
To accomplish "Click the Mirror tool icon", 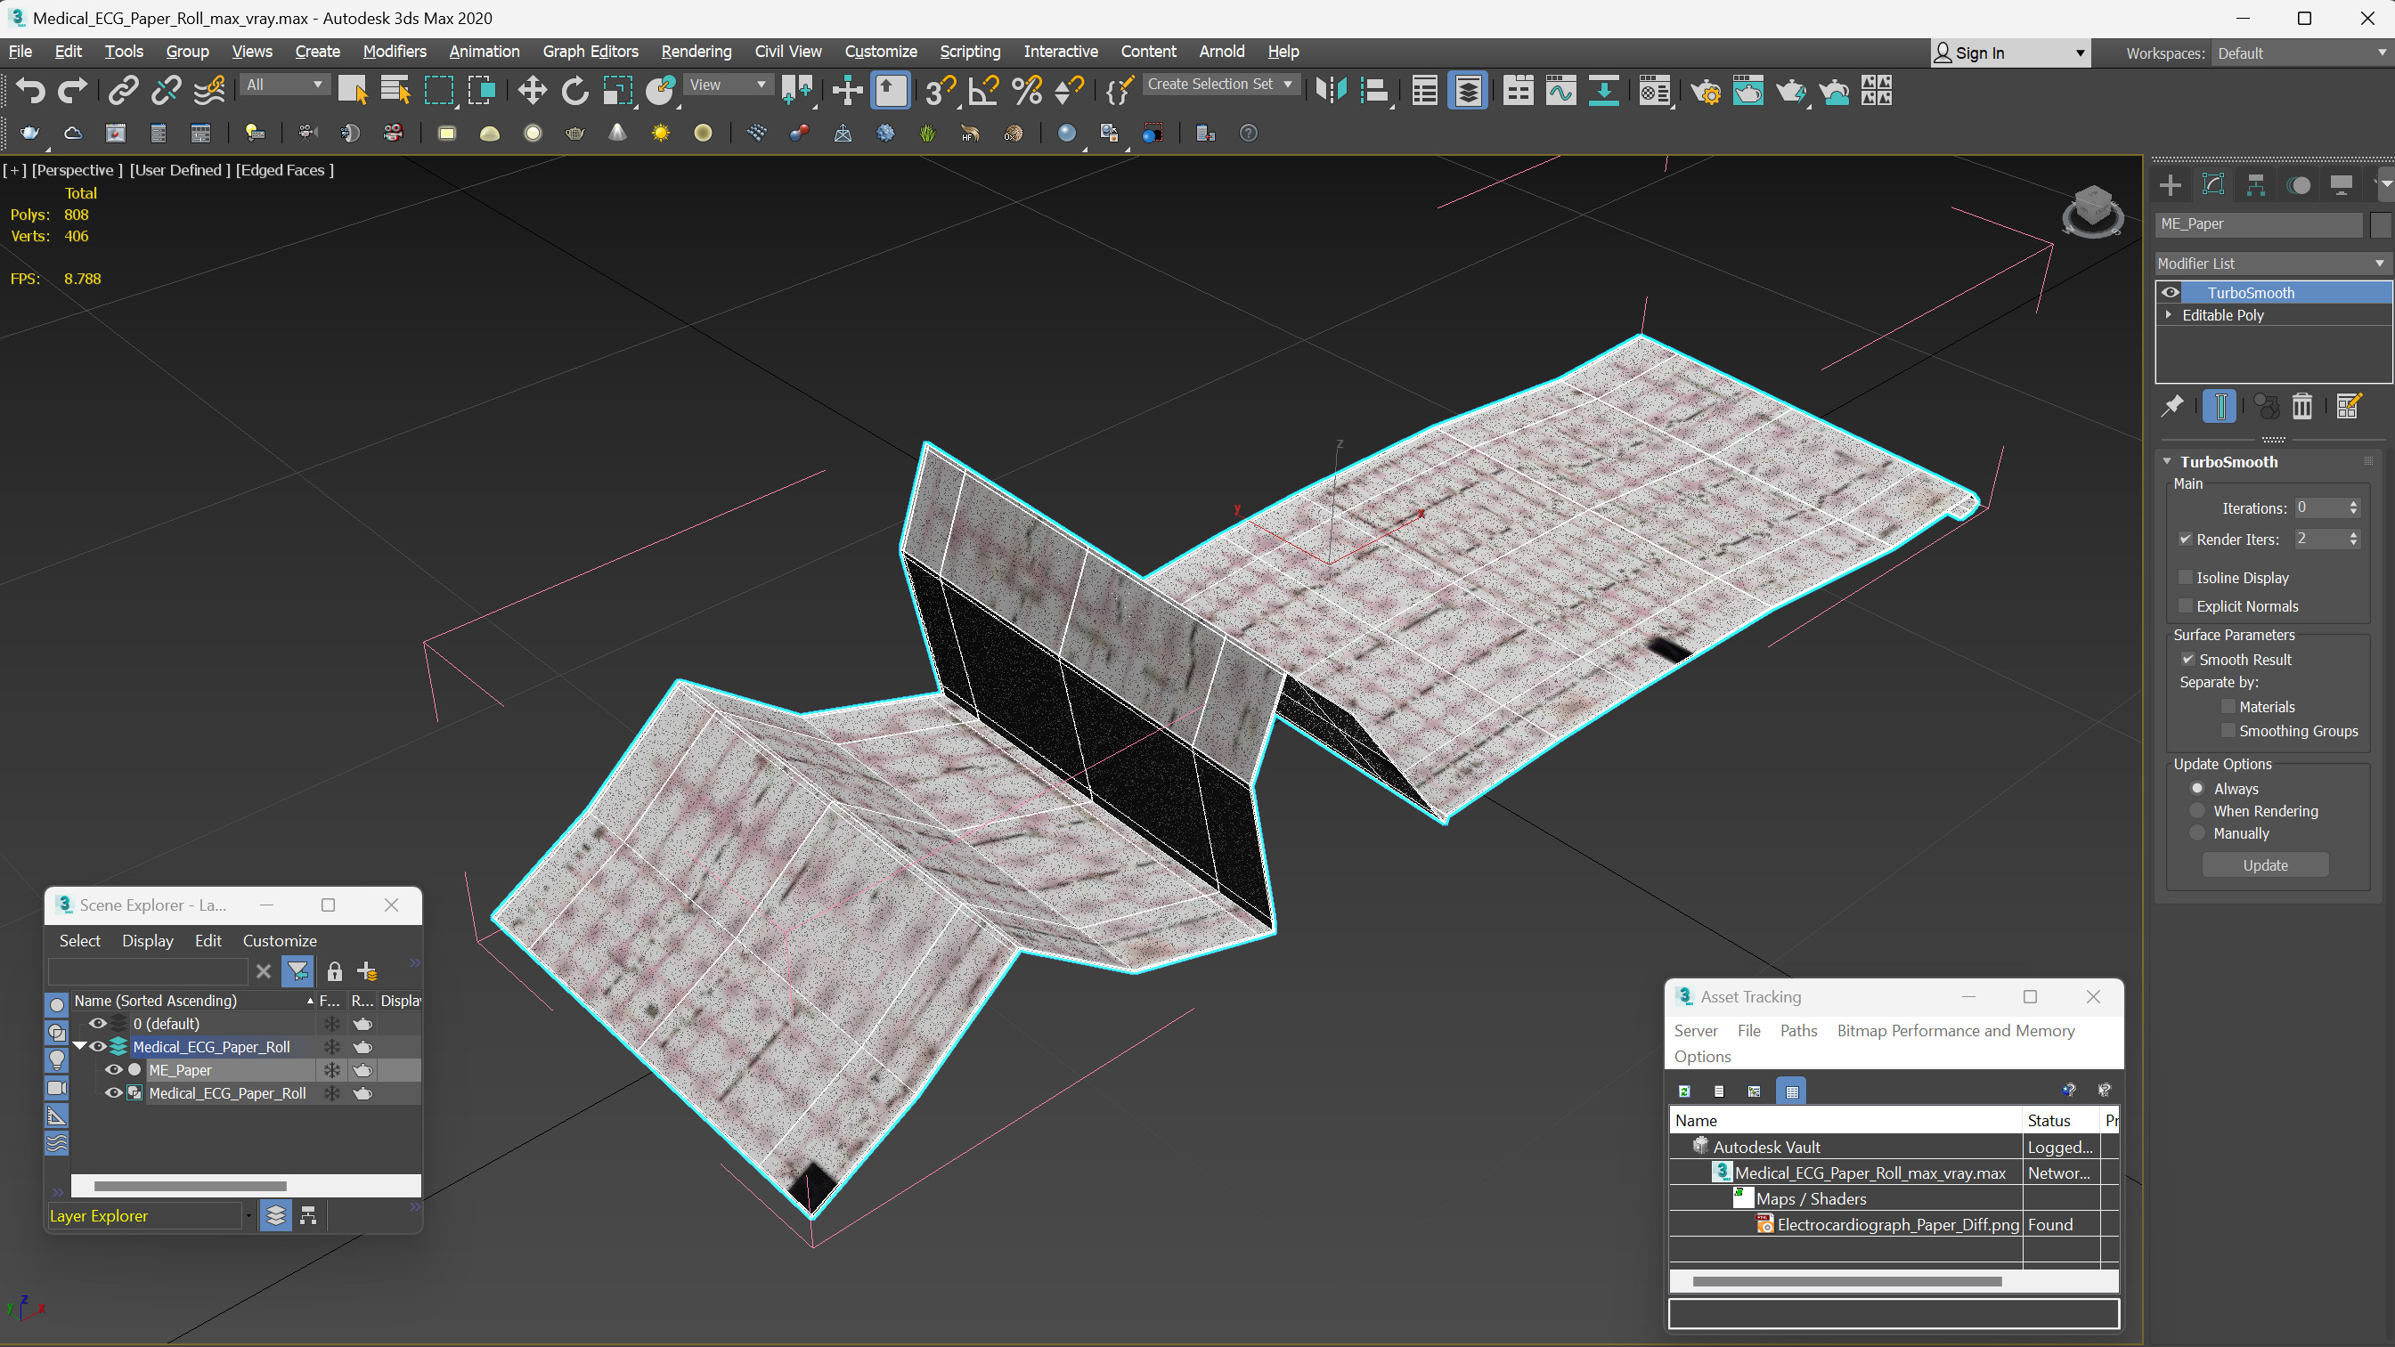I will (1332, 90).
